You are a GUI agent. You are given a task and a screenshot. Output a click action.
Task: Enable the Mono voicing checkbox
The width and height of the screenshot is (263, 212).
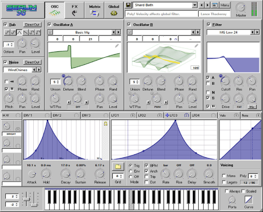coord(224,176)
